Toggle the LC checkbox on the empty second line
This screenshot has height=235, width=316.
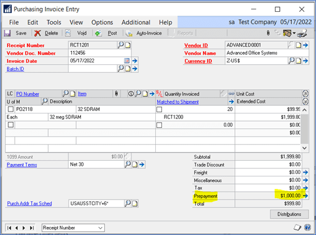(11, 125)
